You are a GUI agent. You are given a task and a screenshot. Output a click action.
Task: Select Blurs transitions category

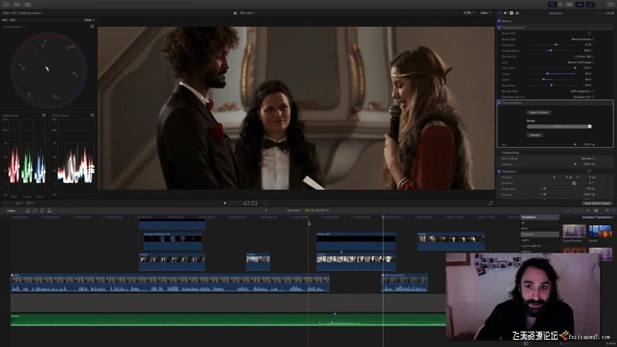tap(540, 228)
